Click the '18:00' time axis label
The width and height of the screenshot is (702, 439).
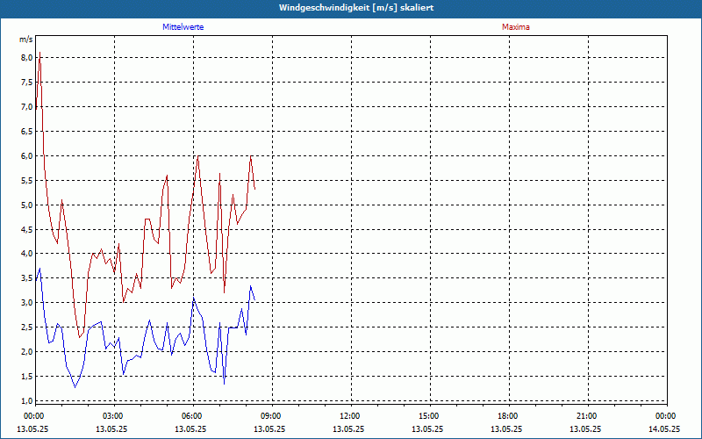coord(506,416)
